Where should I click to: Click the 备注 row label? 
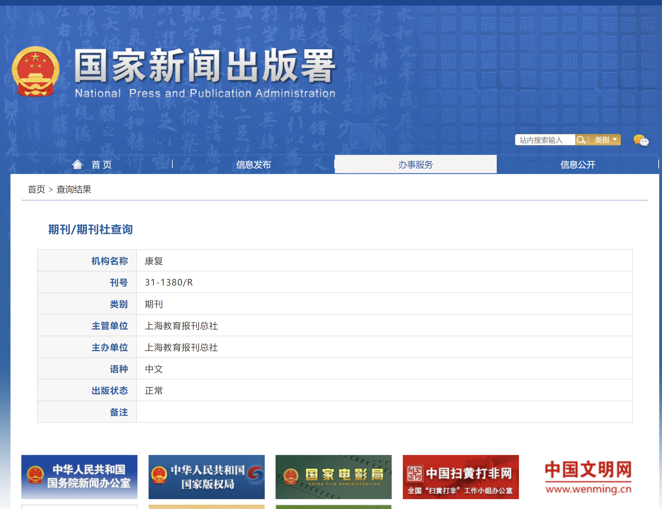[119, 412]
